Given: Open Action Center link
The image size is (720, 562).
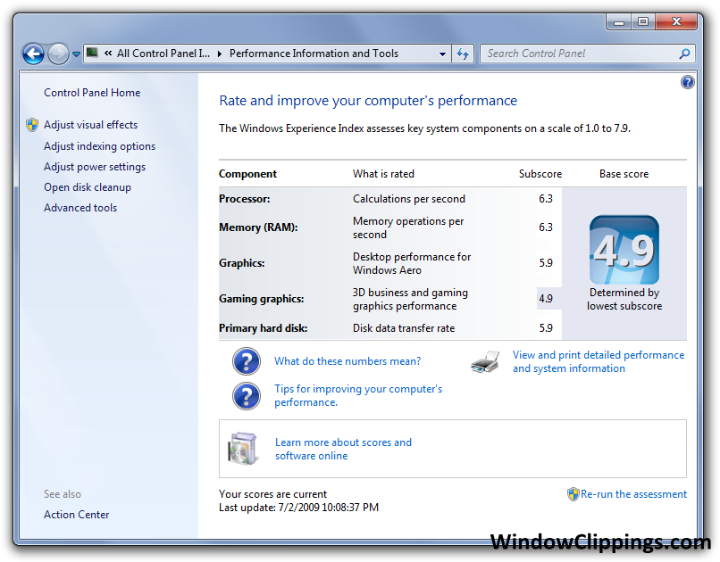Looking at the screenshot, I should (x=76, y=515).
